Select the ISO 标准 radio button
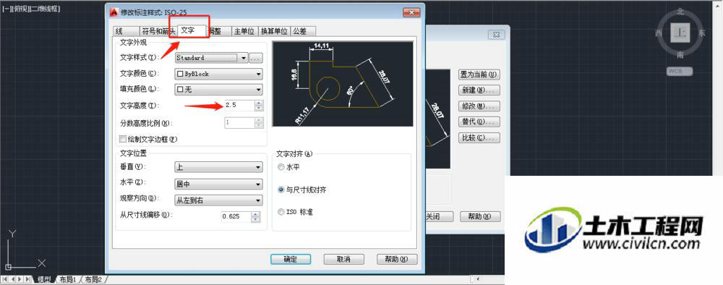 [281, 212]
